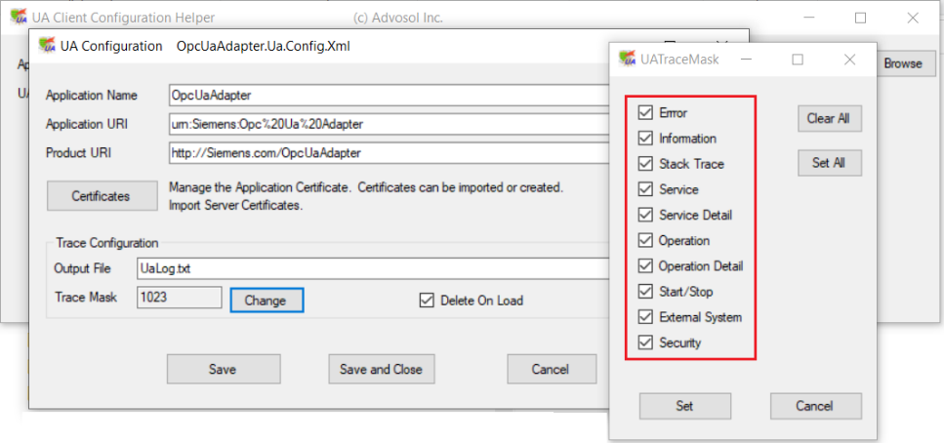Toggle the Delete On Load checkbox
Screen dimensions: 944x443
426,301
